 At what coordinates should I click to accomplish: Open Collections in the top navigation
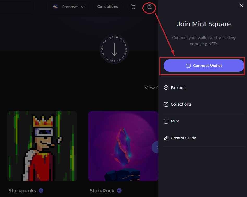tap(108, 7)
